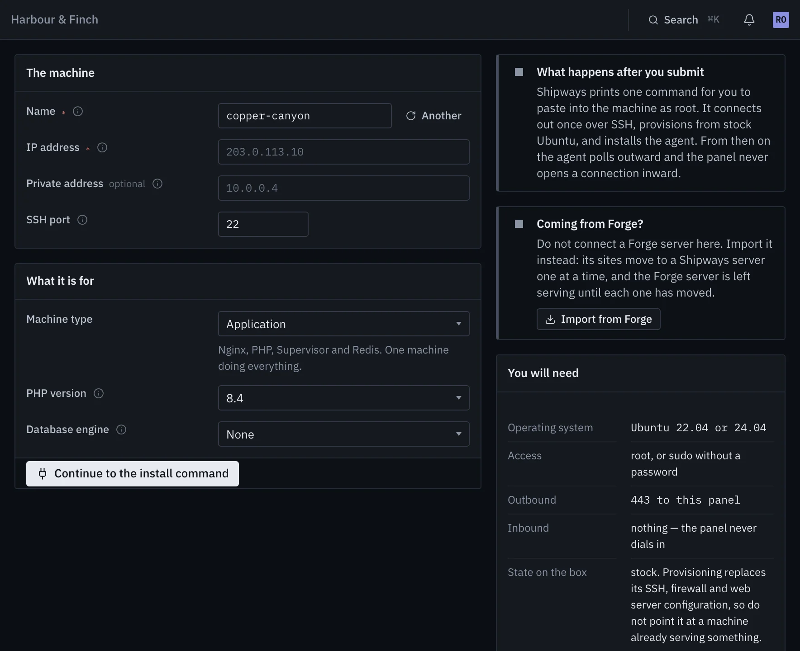Open the Database engine dropdown
The height and width of the screenshot is (651, 800).
(343, 434)
